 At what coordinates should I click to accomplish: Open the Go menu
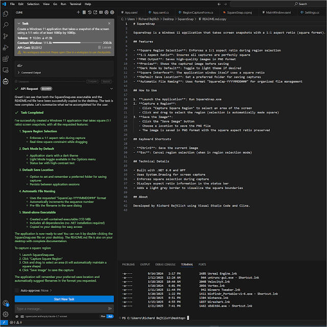click(55, 4)
